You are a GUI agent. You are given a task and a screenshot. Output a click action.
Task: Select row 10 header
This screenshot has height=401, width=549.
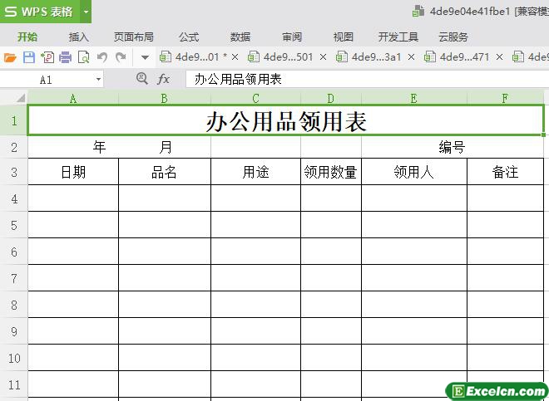tap(13, 358)
